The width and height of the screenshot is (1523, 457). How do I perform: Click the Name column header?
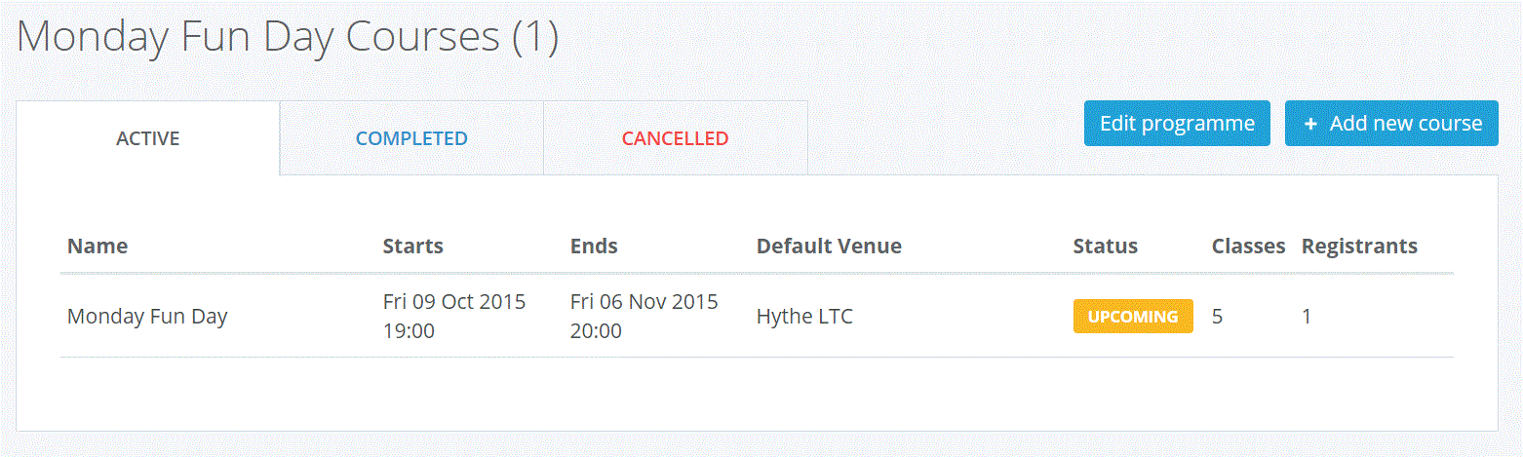tap(98, 247)
